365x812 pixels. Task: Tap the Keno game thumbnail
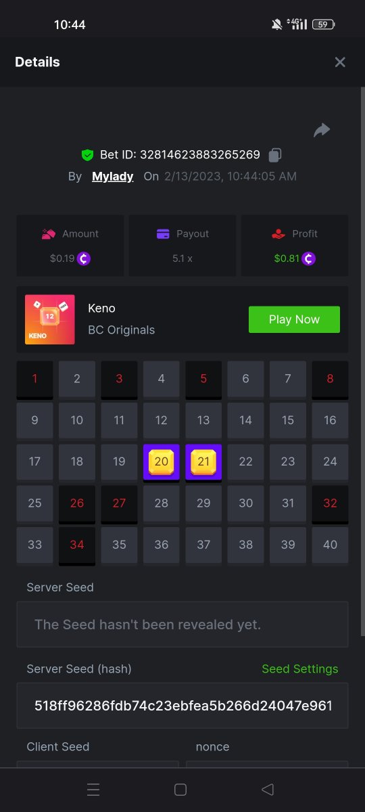pyautogui.click(x=50, y=319)
